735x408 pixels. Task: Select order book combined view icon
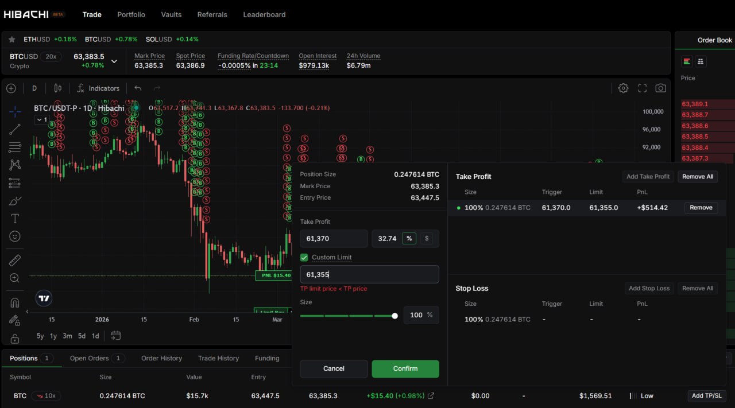click(x=686, y=61)
